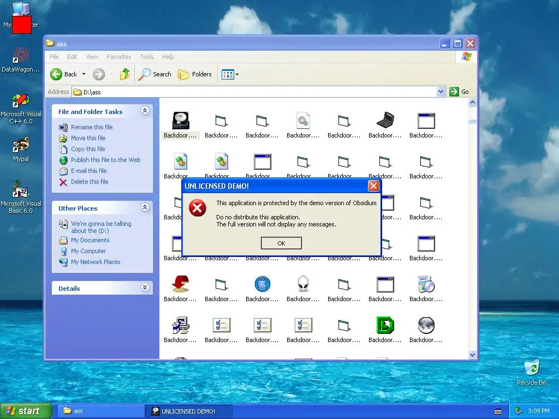Viewport: 559px width, 419px height.
Task: Select the Backdoor file with gear document icon
Action: 302,125
